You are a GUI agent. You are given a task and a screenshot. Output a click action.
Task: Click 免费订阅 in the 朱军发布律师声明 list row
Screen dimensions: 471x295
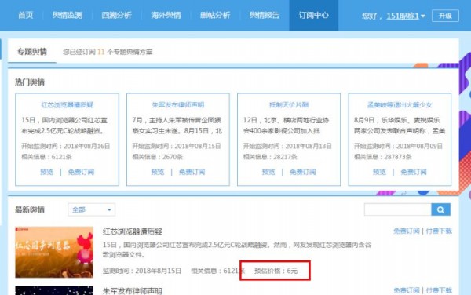[x=406, y=290]
